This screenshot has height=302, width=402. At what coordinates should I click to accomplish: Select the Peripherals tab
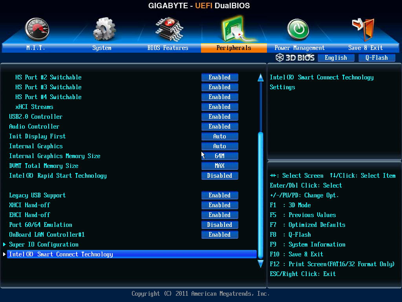[234, 48]
